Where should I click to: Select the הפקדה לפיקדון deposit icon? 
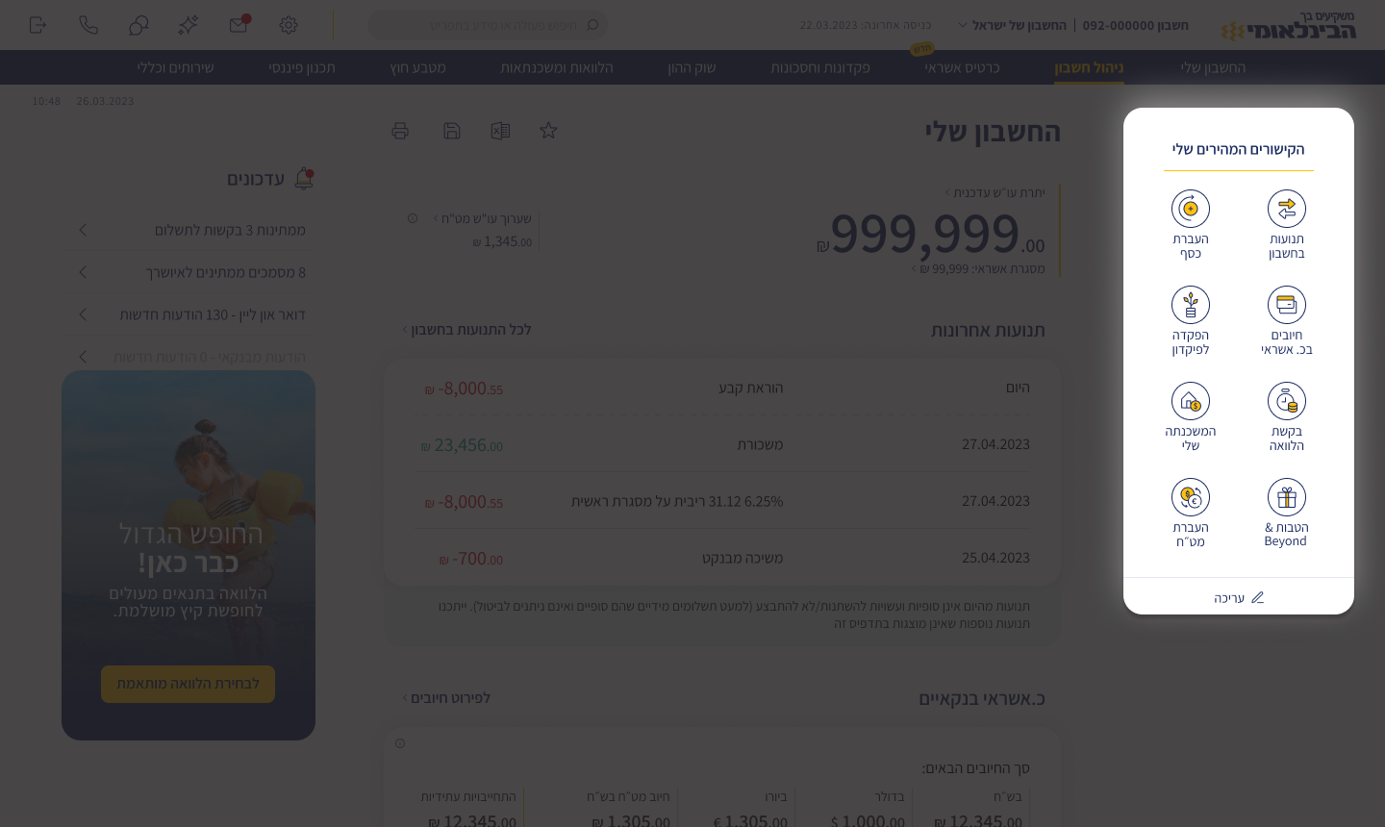coord(1190,305)
